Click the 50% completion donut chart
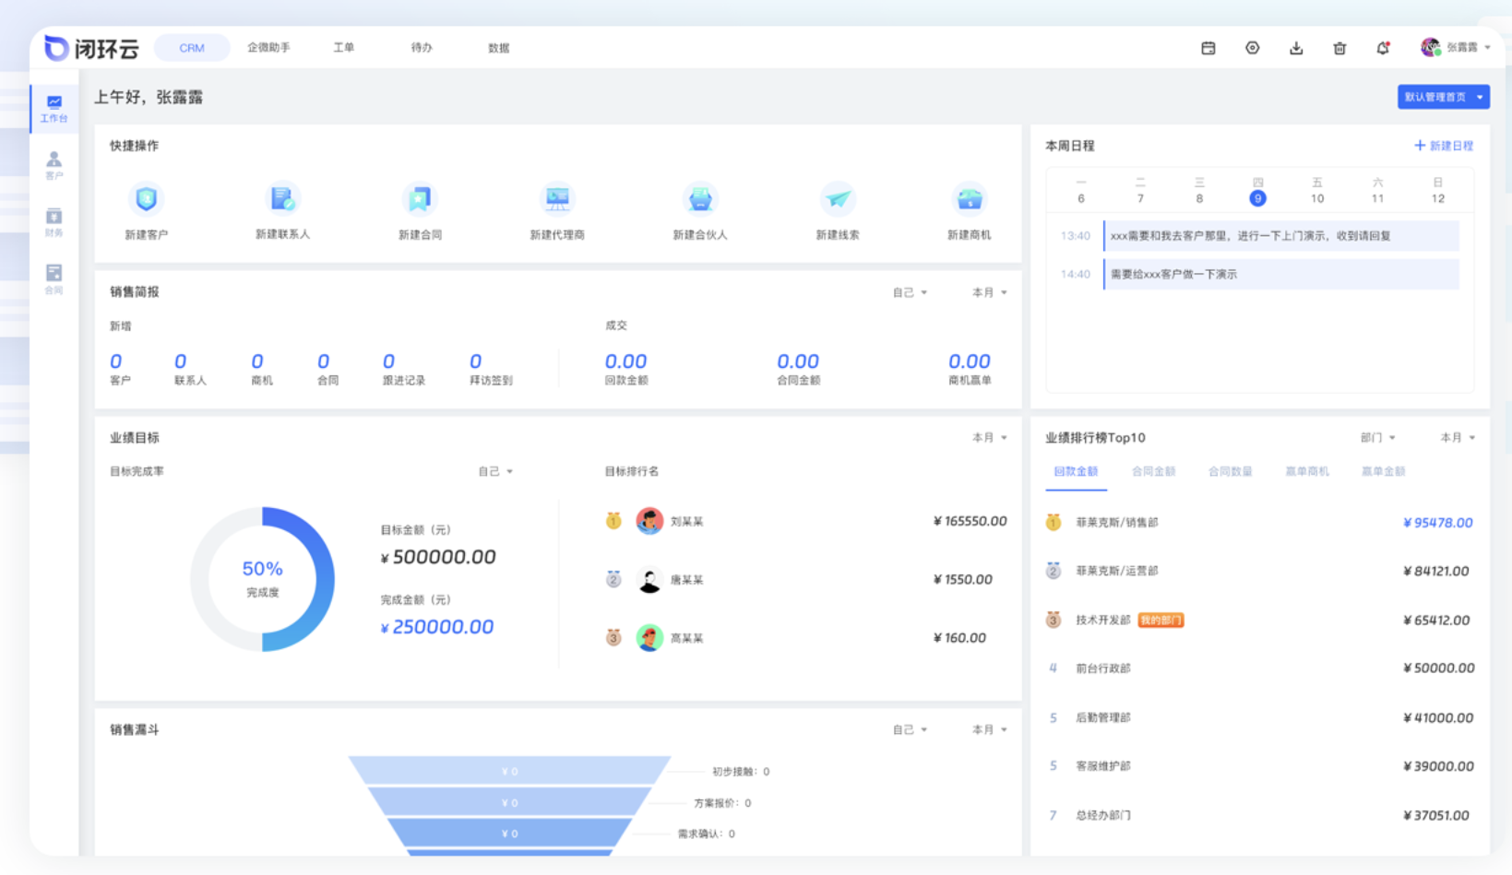Image resolution: width=1512 pixels, height=875 pixels. tap(263, 579)
